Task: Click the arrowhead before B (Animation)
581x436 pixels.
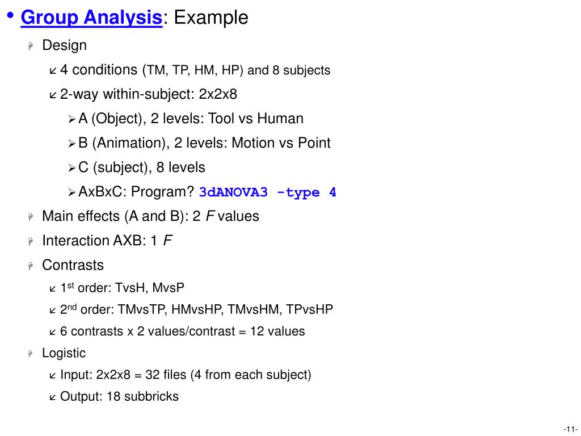Action: point(72,144)
